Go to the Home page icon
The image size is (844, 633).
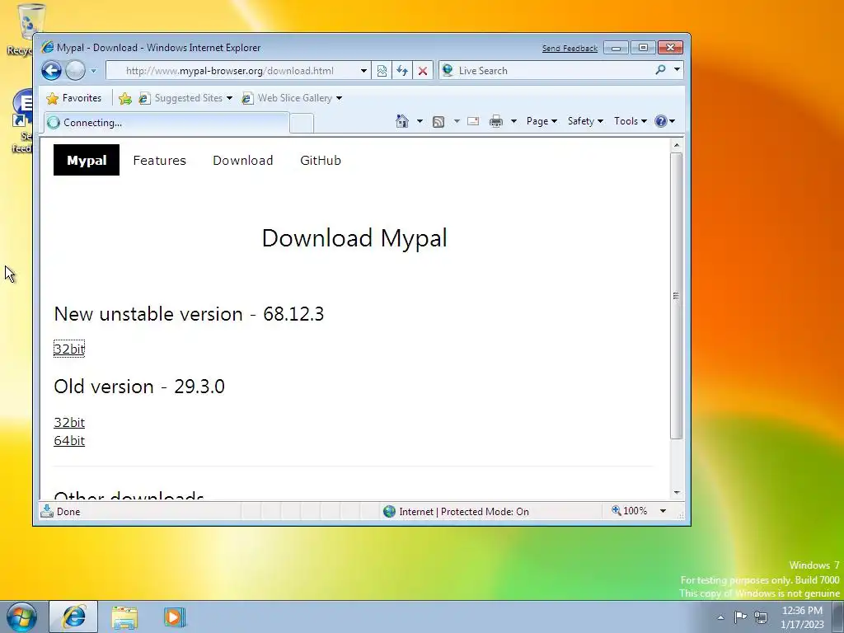402,121
